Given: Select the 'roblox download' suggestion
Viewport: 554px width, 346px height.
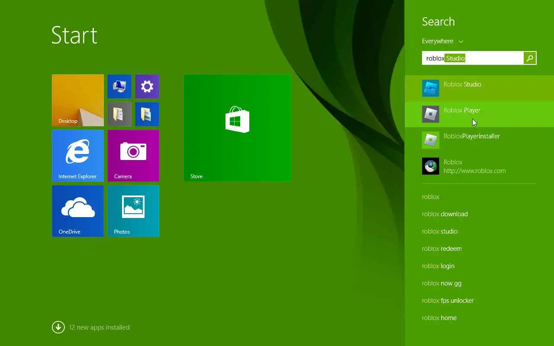Looking at the screenshot, I should [x=445, y=214].
